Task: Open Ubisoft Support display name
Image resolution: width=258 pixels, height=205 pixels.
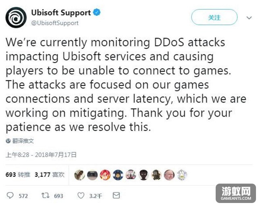Action: click(x=61, y=13)
